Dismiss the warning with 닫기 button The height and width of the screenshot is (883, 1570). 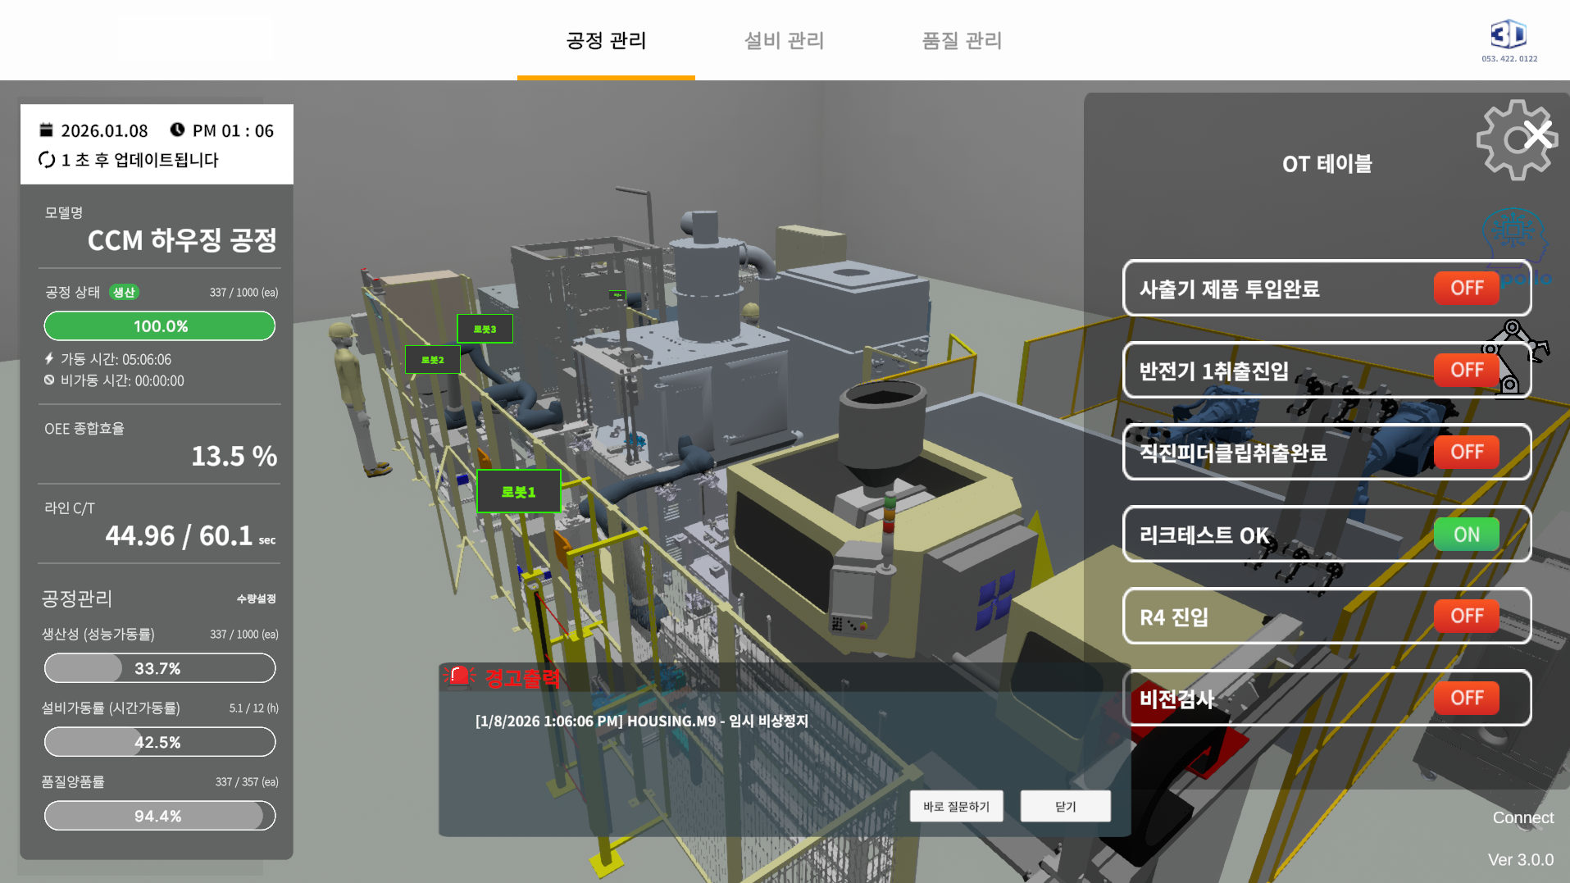[1065, 805]
